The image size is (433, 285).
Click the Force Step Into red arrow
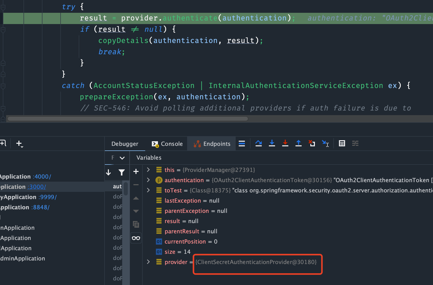285,144
